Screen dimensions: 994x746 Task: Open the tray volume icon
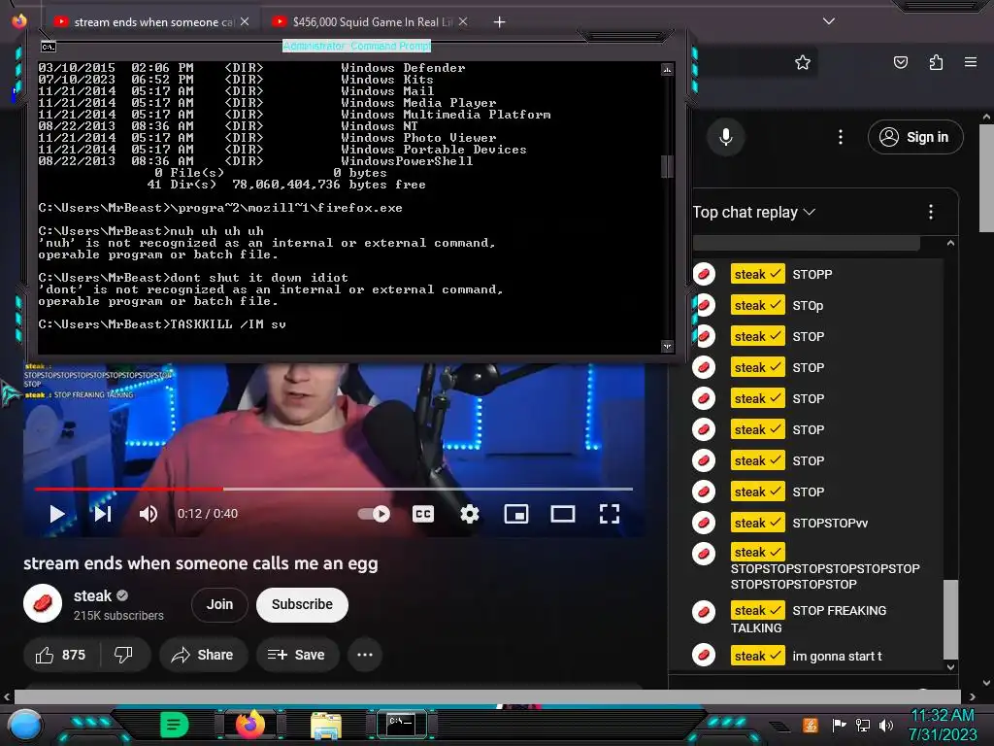(885, 725)
